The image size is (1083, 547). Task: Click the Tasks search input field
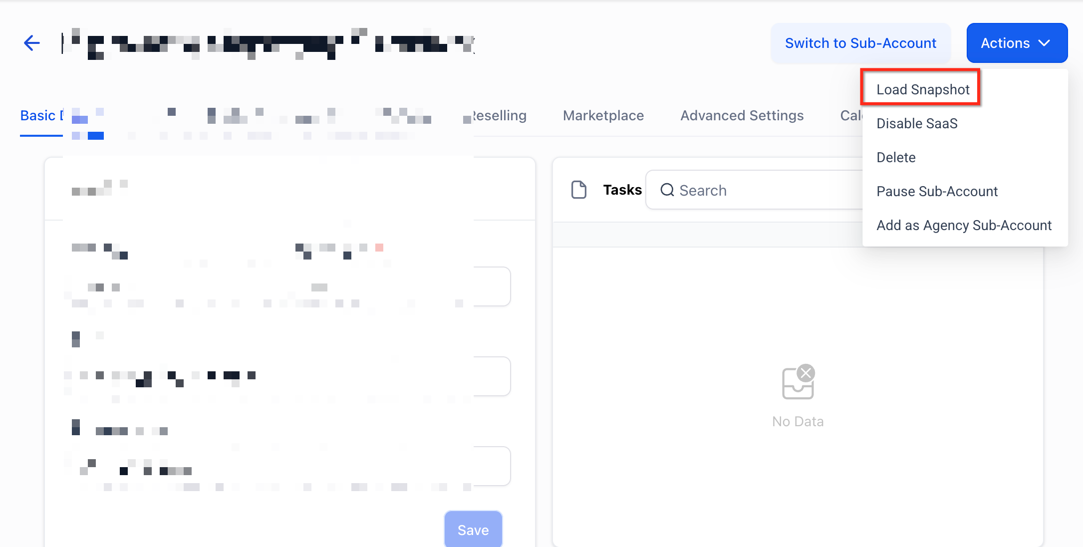pos(754,190)
